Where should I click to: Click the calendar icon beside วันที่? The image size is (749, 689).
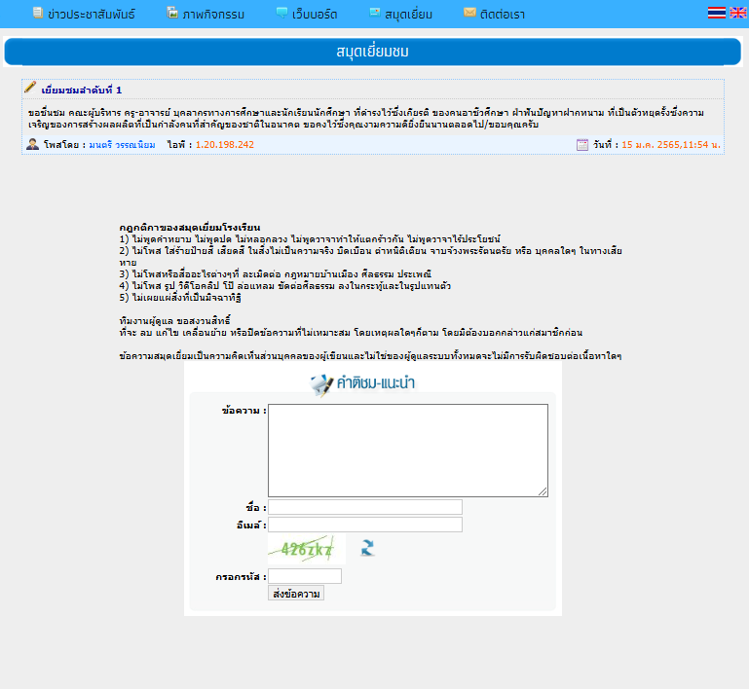coord(582,145)
